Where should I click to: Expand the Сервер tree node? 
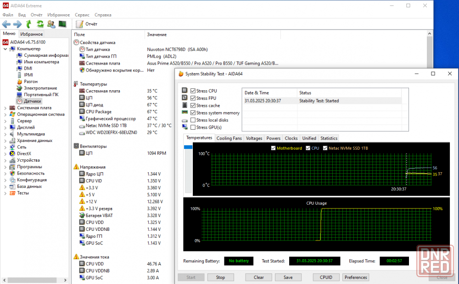coord(5,121)
